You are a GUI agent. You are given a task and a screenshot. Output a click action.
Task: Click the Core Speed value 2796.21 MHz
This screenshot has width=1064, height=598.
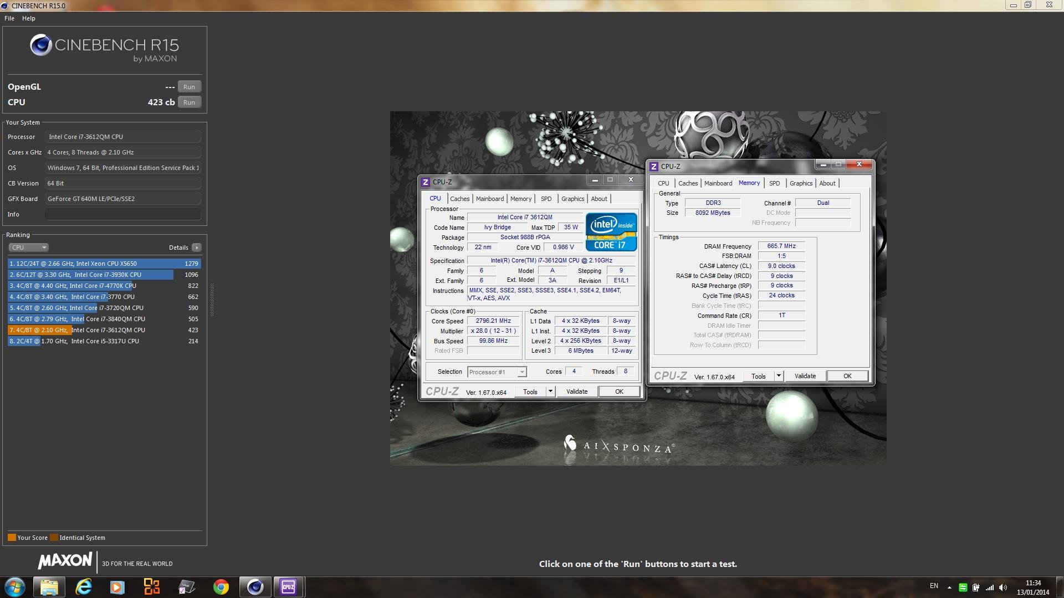(x=493, y=321)
